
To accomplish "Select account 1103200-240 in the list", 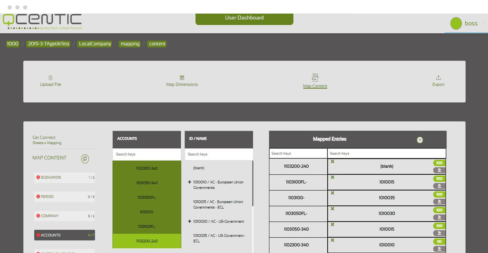I will [147, 241].
